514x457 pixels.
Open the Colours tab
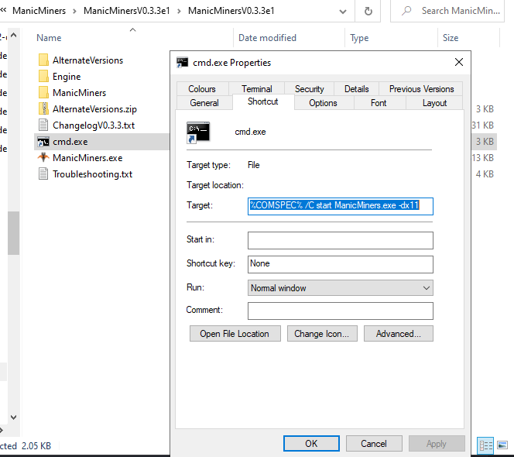tap(202, 89)
